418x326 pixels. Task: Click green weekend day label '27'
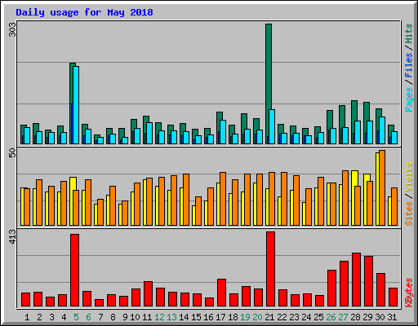click(343, 317)
